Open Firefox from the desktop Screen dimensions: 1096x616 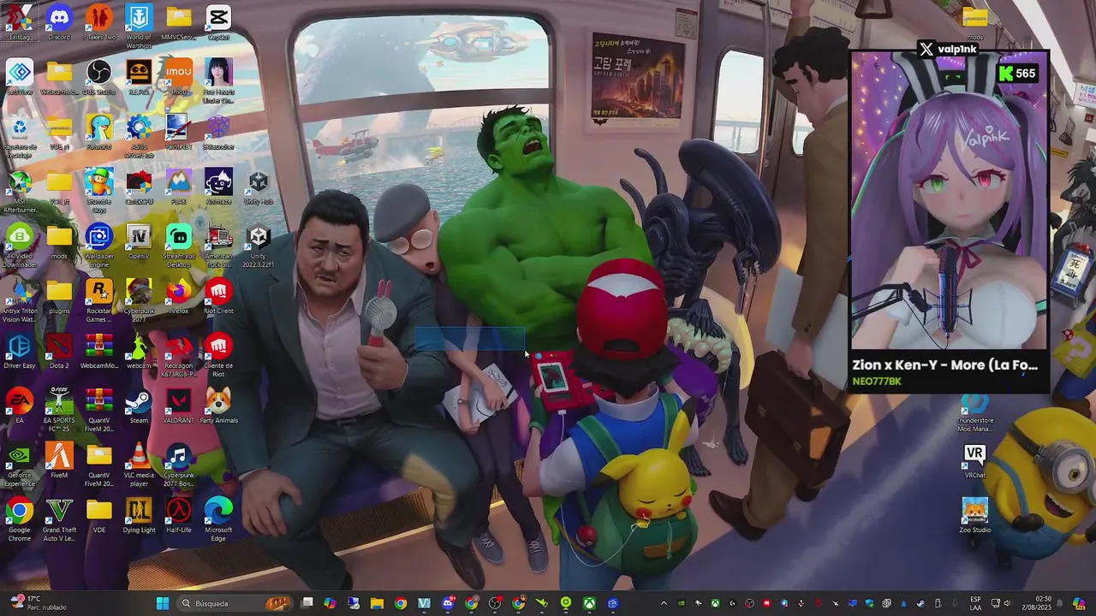(x=178, y=296)
